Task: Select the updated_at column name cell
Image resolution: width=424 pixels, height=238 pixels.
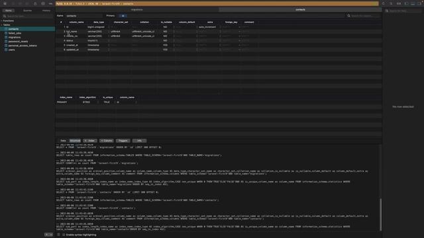Action: click(x=72, y=50)
